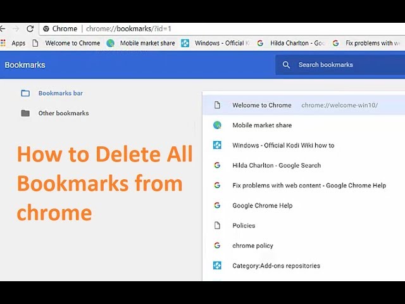Viewport: 405px width, 304px height.
Task: Click the Kodi icon beside Windows wiki bookmark
Action: point(217,145)
